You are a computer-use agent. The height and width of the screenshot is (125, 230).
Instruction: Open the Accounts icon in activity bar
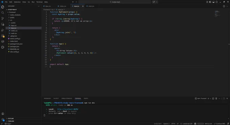(3, 114)
